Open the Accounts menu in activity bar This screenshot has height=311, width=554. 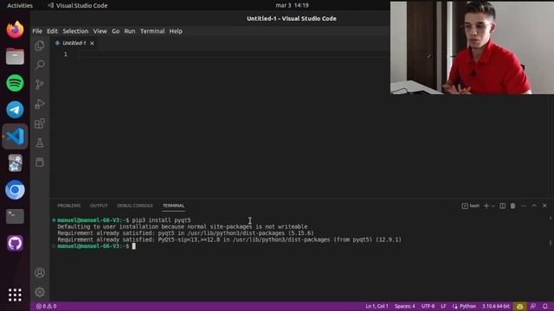tap(40, 273)
